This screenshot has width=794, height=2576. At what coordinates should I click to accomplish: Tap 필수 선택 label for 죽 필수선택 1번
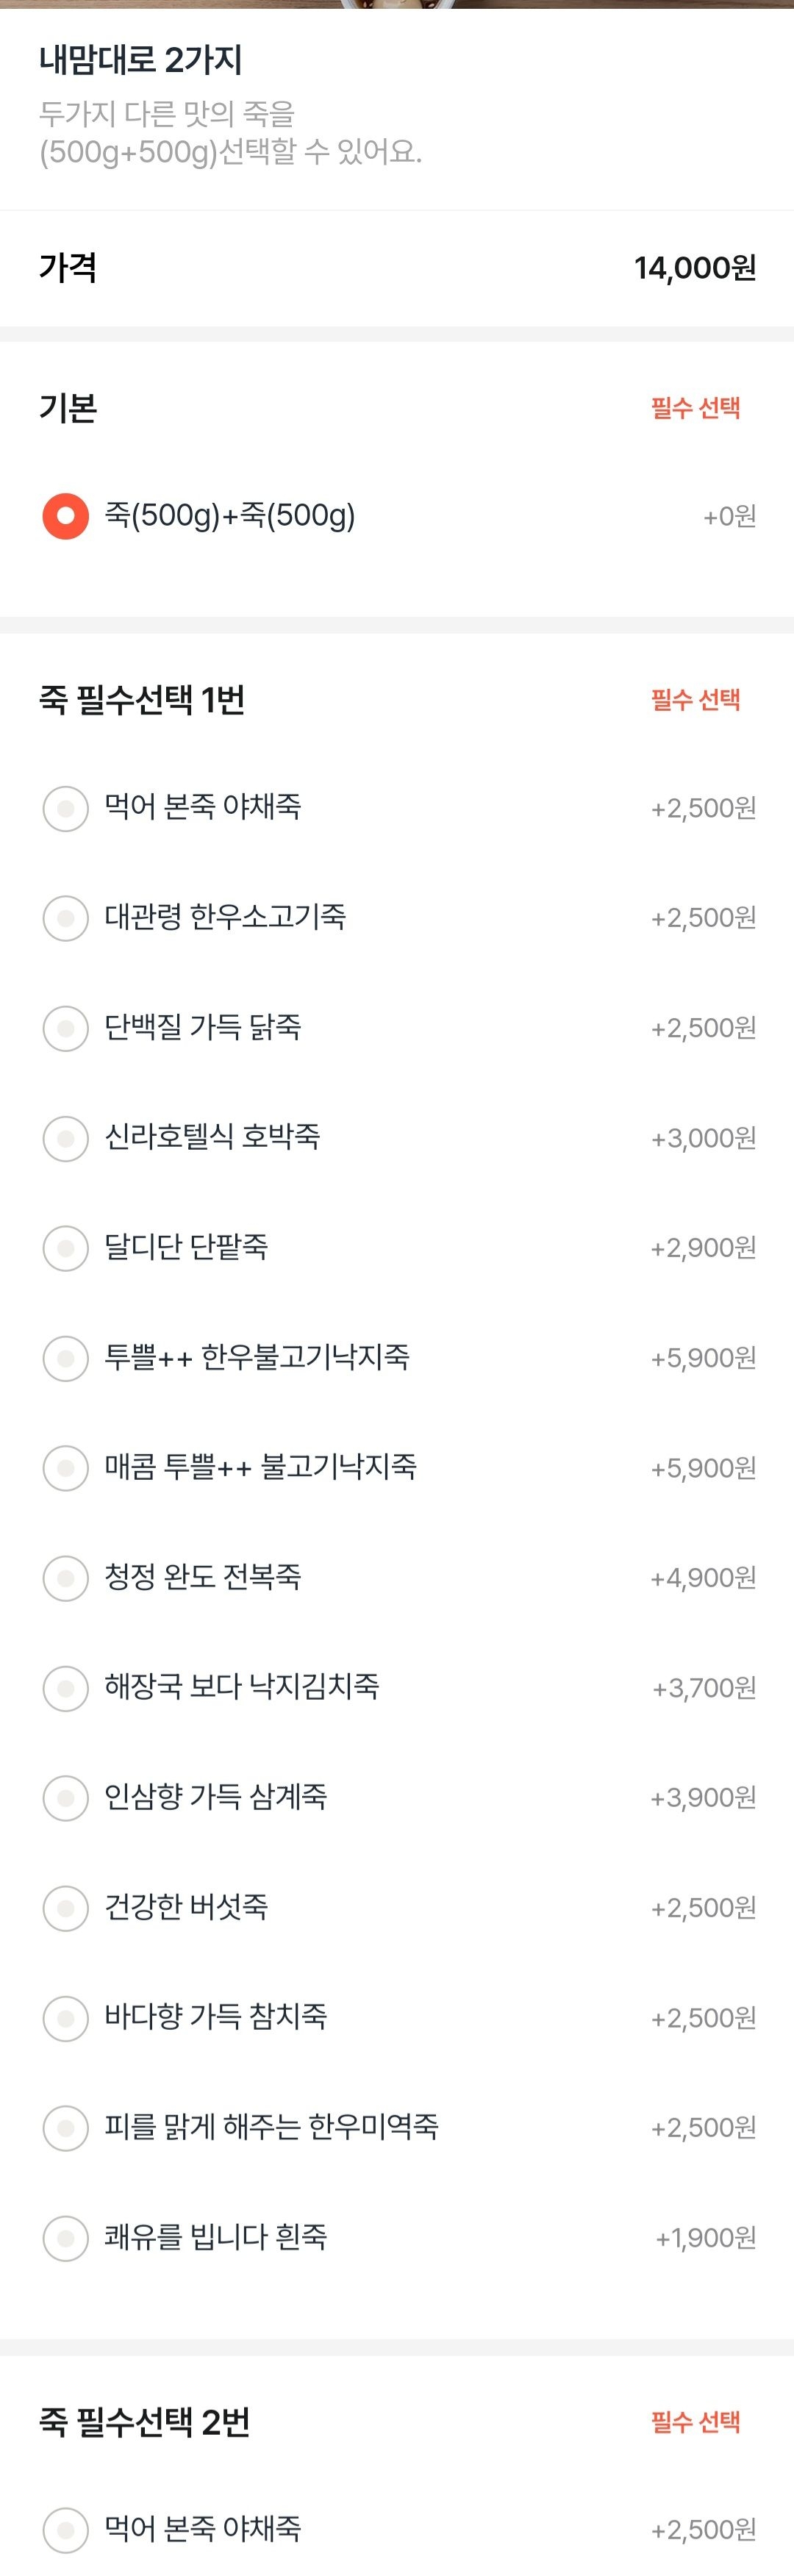[696, 700]
